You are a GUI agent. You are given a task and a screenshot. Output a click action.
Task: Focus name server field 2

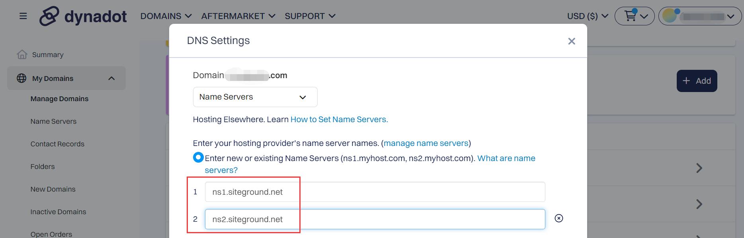pyautogui.click(x=375, y=219)
